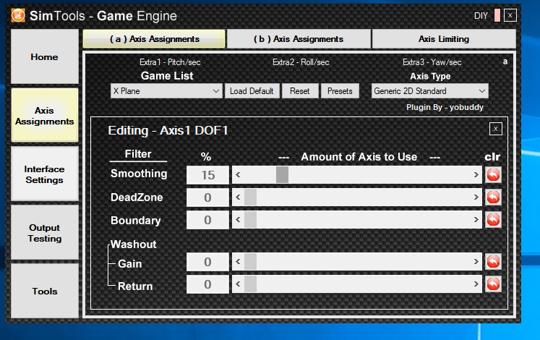540x340 pixels.
Task: Increase Washout Return with right arrow
Action: coord(476,284)
